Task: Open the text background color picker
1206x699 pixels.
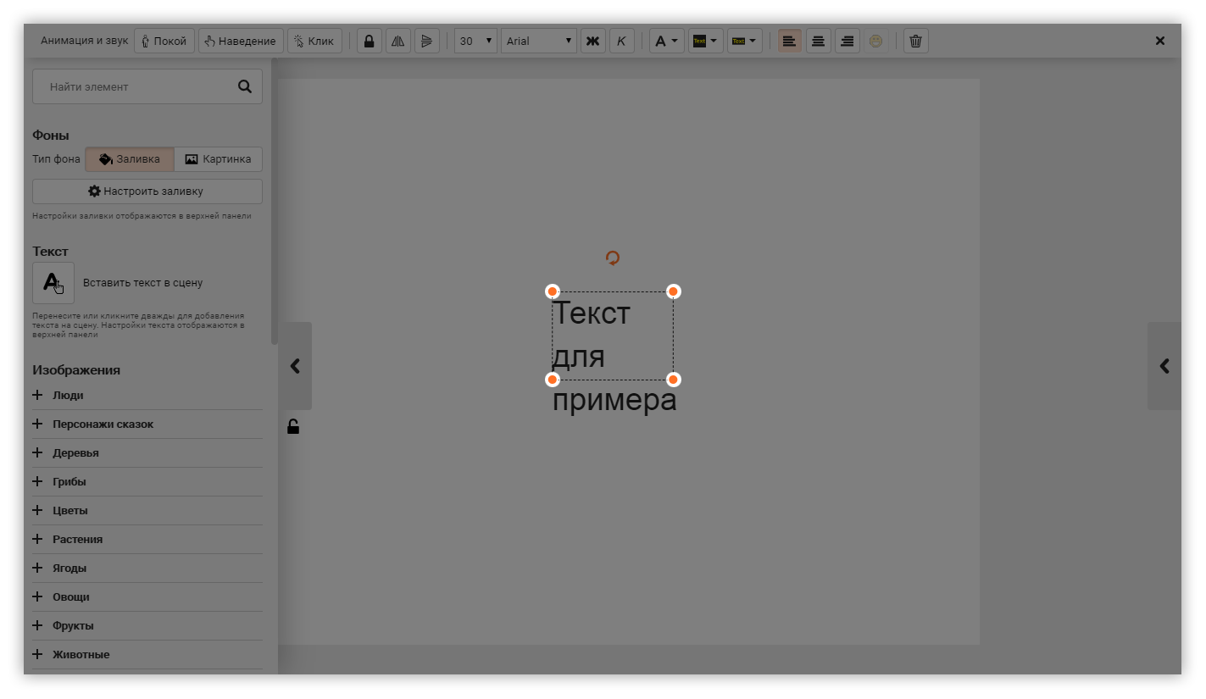Action: [705, 41]
